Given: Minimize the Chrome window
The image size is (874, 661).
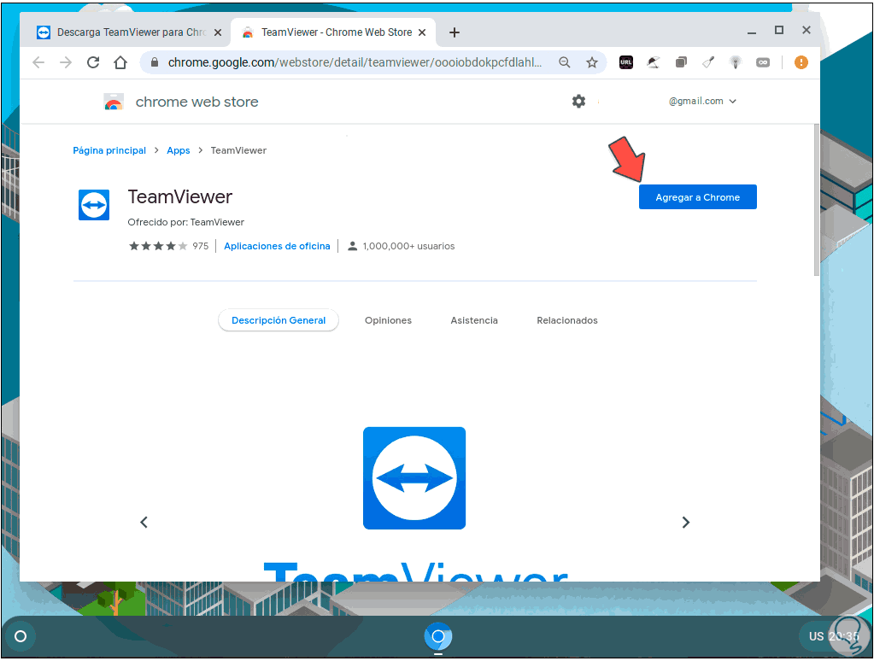Looking at the screenshot, I should tap(752, 32).
